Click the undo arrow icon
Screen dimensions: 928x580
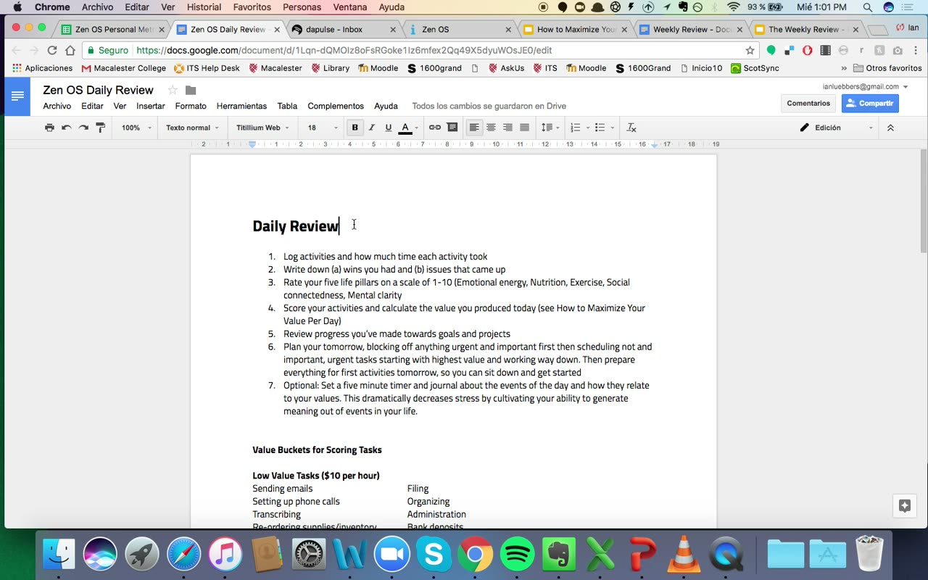pos(67,128)
